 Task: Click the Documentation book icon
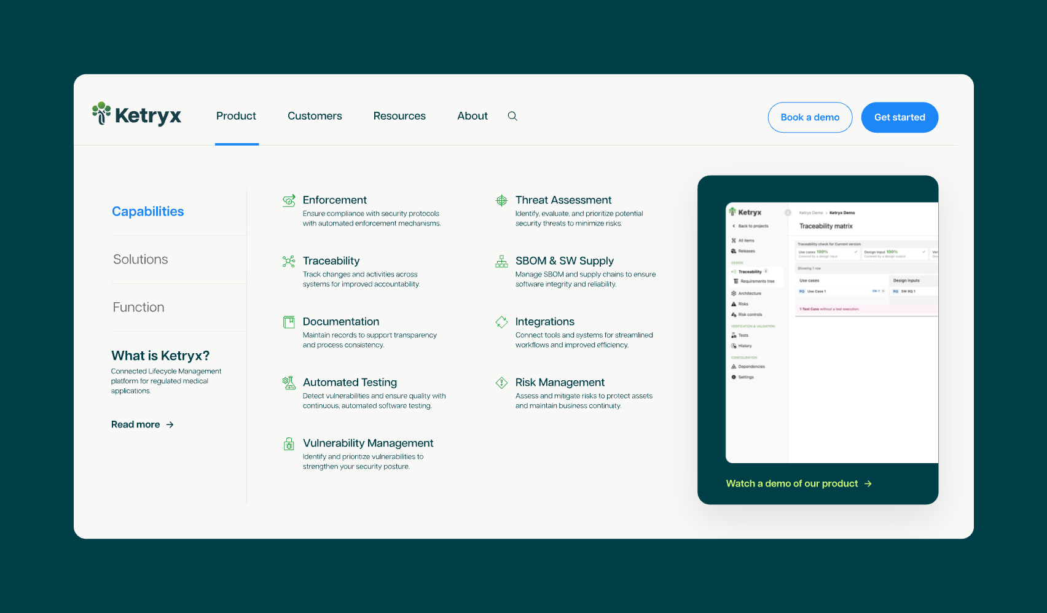coord(289,322)
